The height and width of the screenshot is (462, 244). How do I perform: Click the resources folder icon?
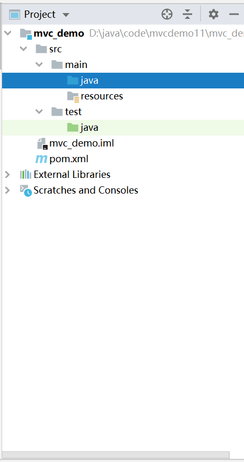(73, 96)
